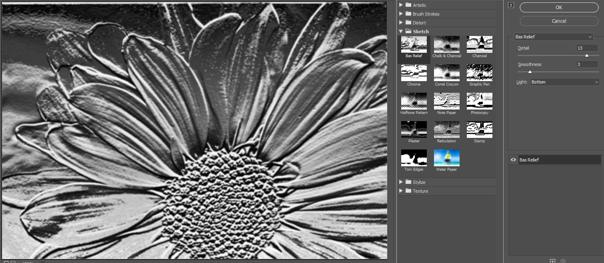
Task: Open the Light direction dropdown set to Bottom
Action: coord(565,82)
